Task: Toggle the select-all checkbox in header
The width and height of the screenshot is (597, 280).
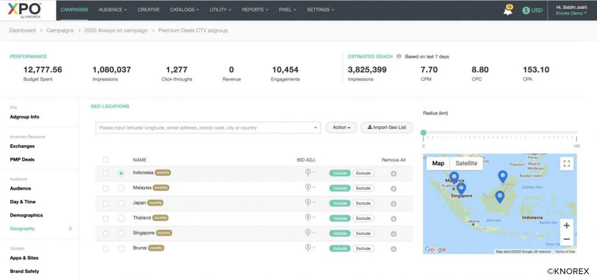Action: pos(106,160)
